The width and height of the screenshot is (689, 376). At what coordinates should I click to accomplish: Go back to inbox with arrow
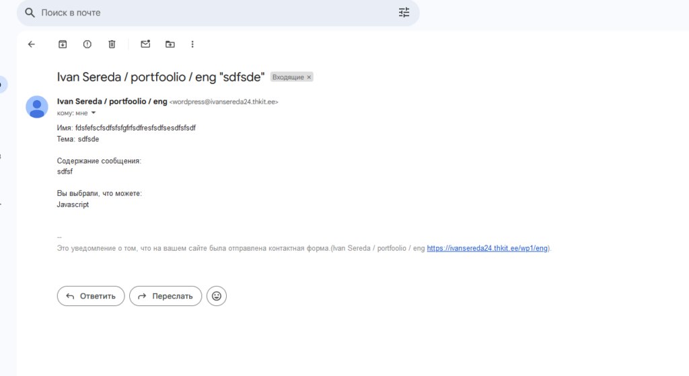coord(31,44)
